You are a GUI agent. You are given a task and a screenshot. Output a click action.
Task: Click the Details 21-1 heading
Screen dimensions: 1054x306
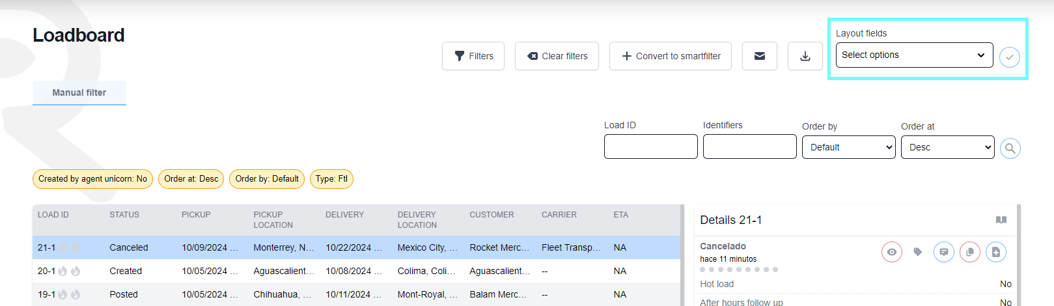(731, 220)
